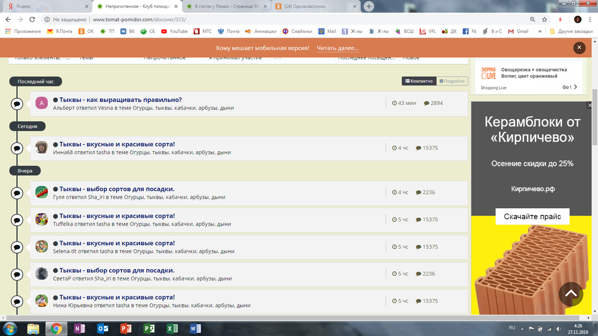Click the speech bubble icon under 'Последний час'
Image resolution: width=598 pixels, height=336 pixels.
point(17,103)
